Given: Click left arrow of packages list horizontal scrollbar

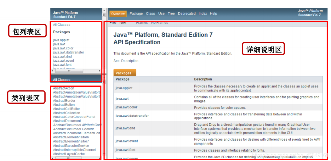Looking at the screenshot, I should [x=53, y=71].
